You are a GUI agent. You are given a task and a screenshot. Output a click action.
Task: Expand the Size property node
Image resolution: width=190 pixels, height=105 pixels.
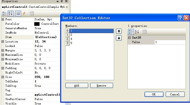pyautogui.click(x=3, y=77)
